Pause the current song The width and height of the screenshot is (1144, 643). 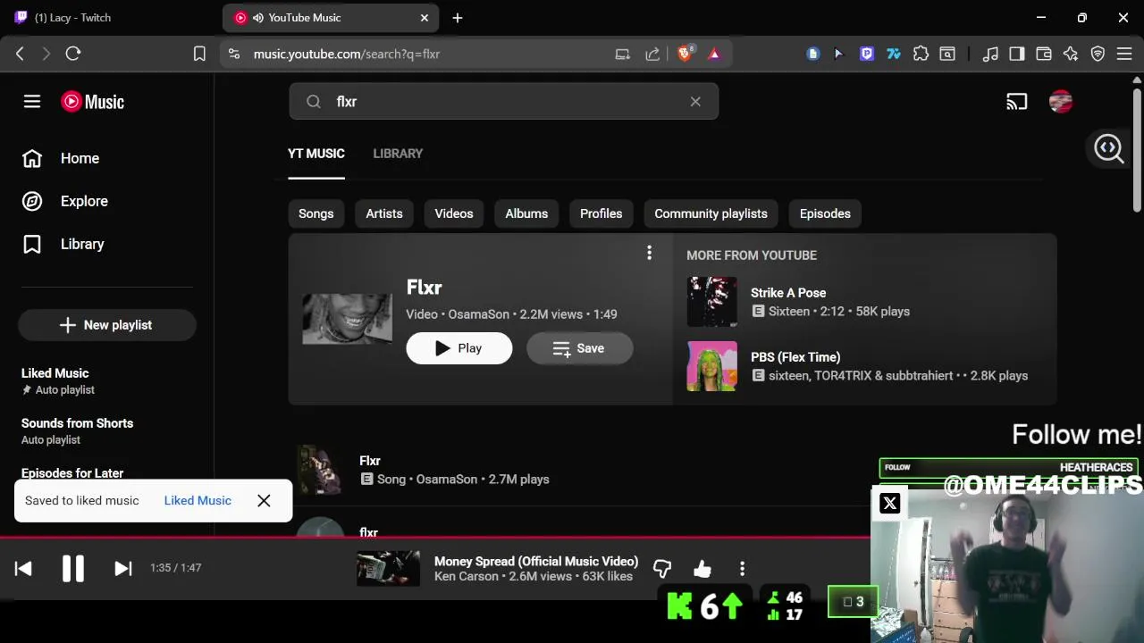(73, 568)
